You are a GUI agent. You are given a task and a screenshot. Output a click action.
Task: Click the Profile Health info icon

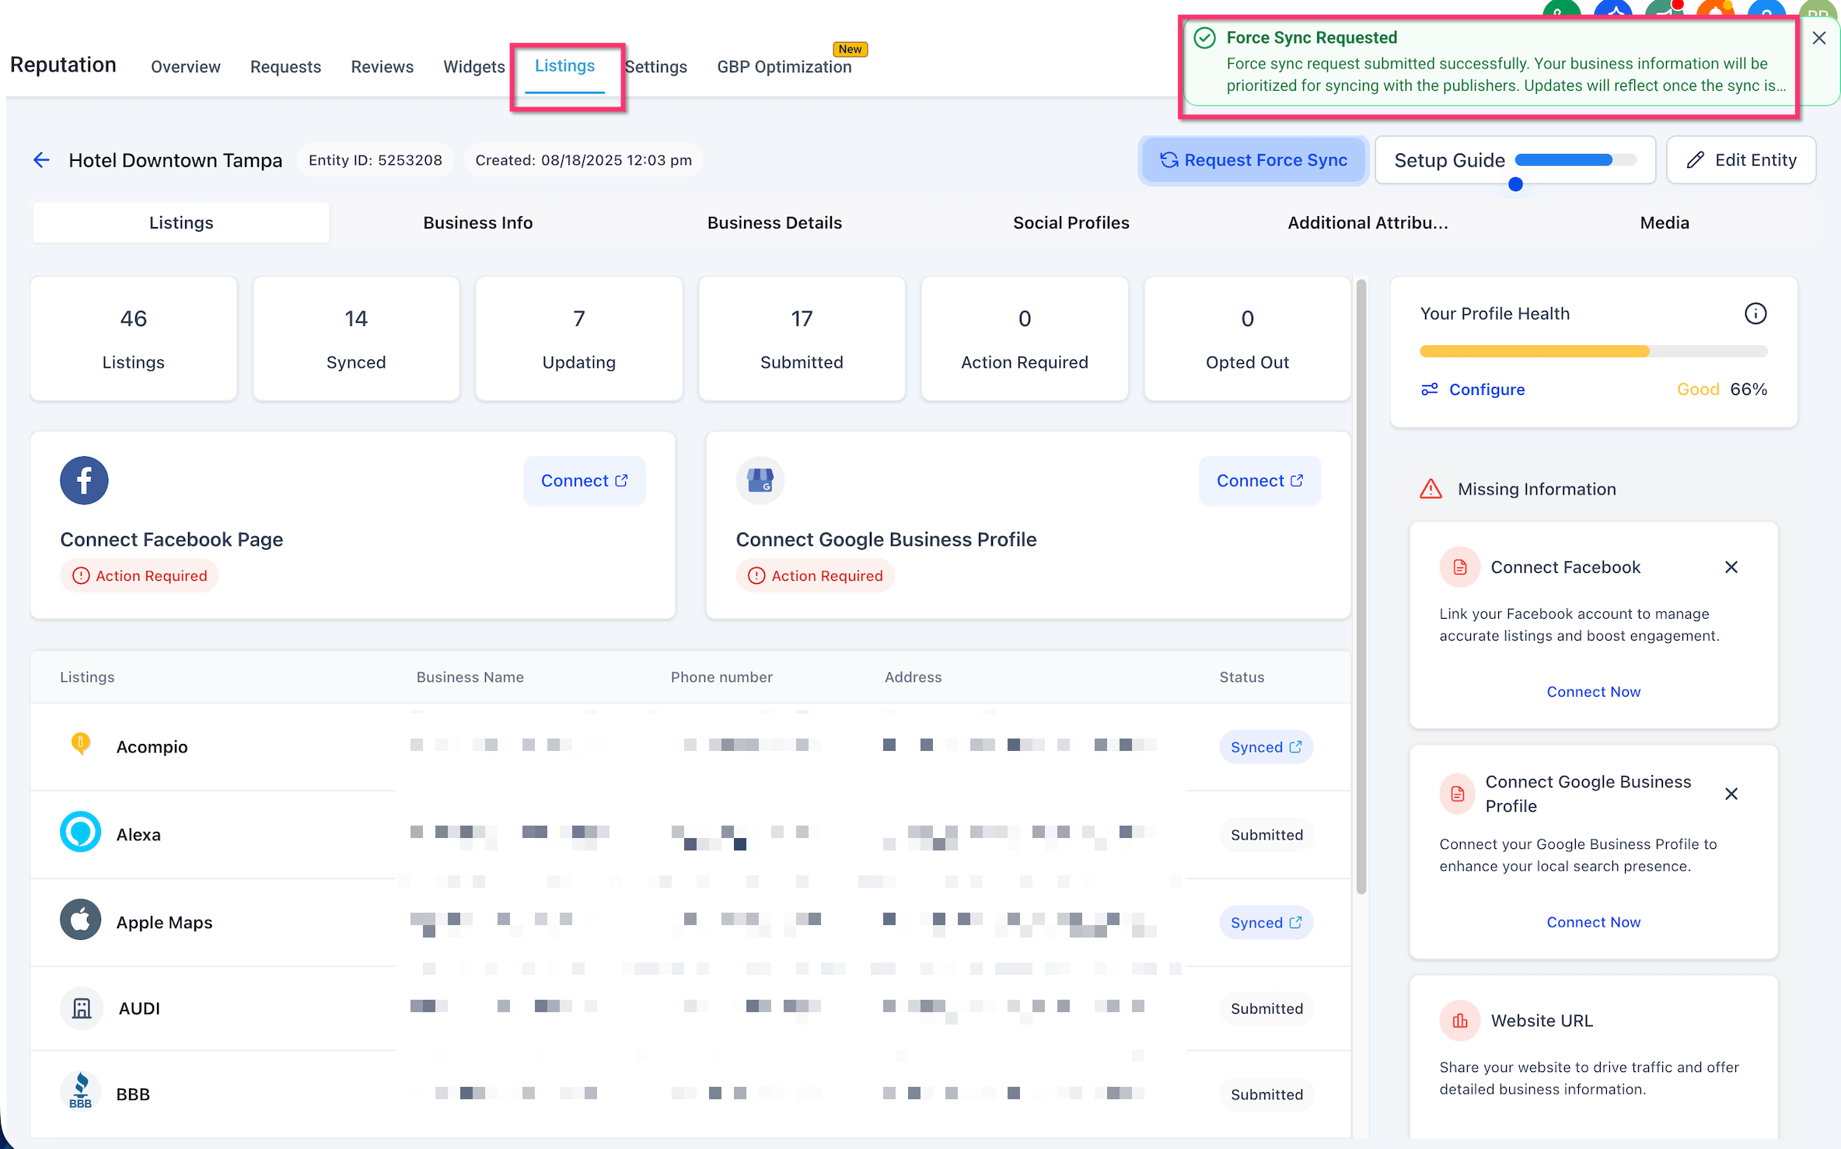coord(1755,313)
